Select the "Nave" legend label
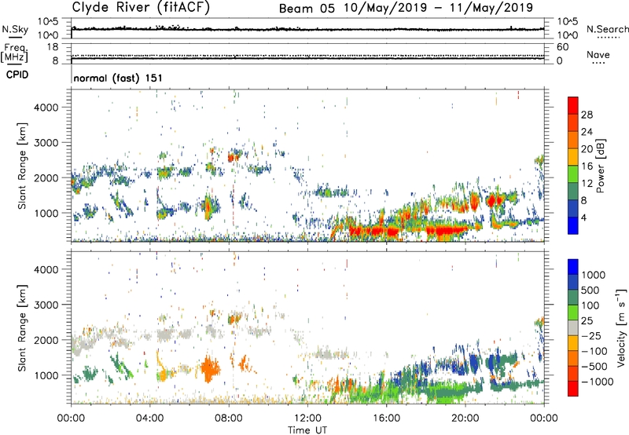The image size is (629, 435). point(598,55)
